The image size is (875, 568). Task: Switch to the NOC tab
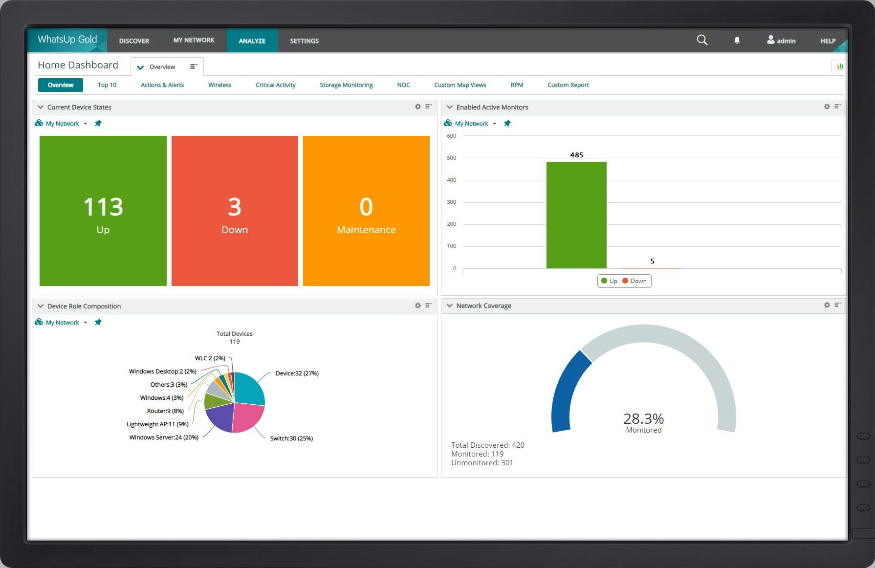pos(403,85)
